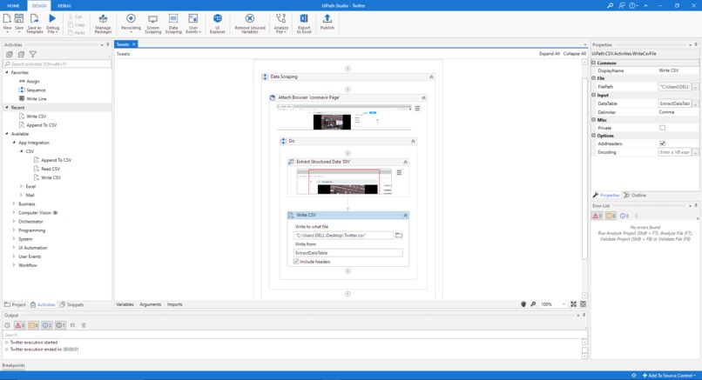Click the Write from ExtractDataTable field
Viewport: 702px width, 380px height.
348,253
